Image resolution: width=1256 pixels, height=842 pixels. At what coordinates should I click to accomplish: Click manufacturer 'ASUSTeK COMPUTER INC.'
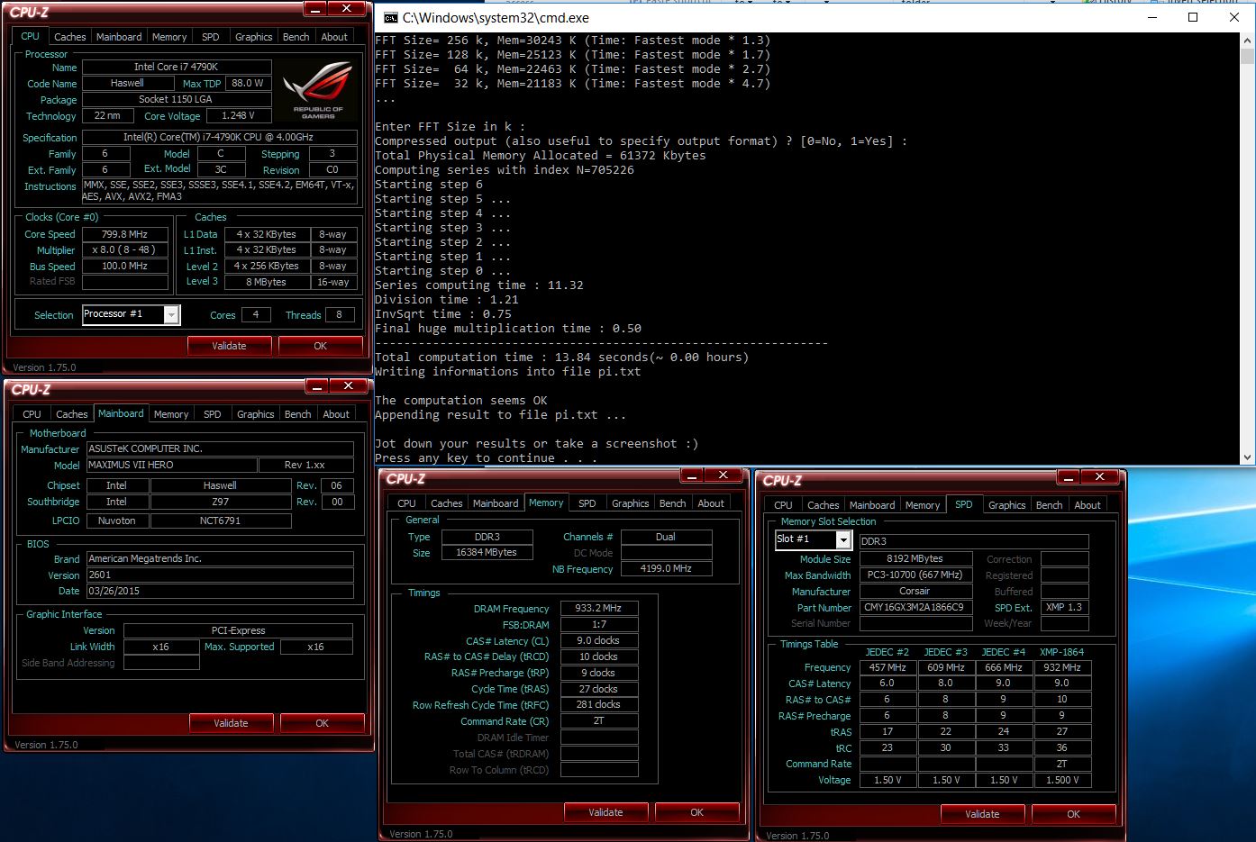point(220,448)
